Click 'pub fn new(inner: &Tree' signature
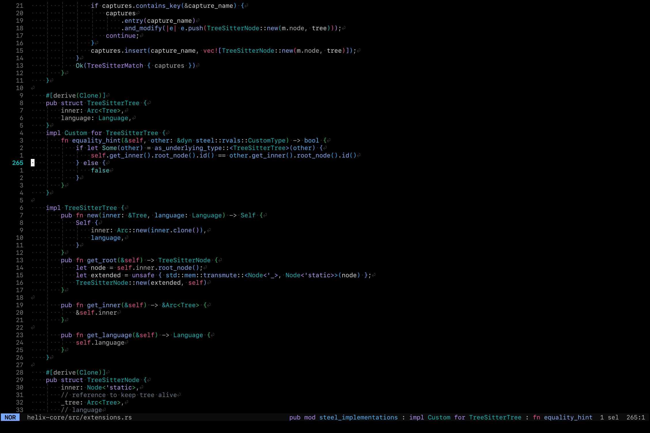Screen dimensions: 650x433 [x=104, y=215]
